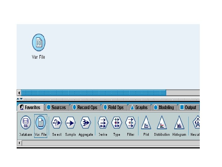
Task: Pick the Type node icon
Action: click(x=117, y=123)
